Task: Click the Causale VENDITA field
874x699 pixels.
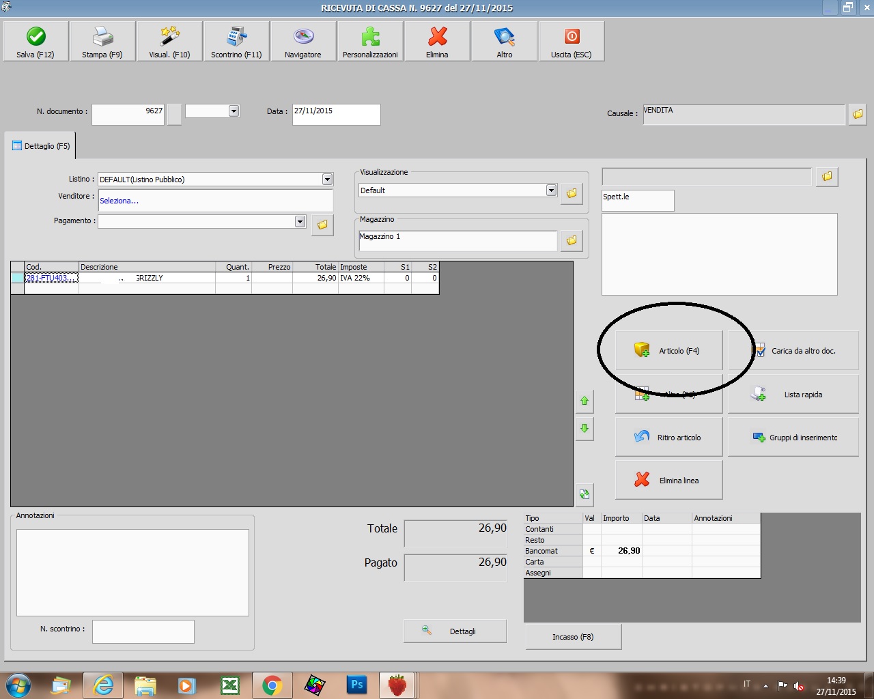Action: click(744, 114)
